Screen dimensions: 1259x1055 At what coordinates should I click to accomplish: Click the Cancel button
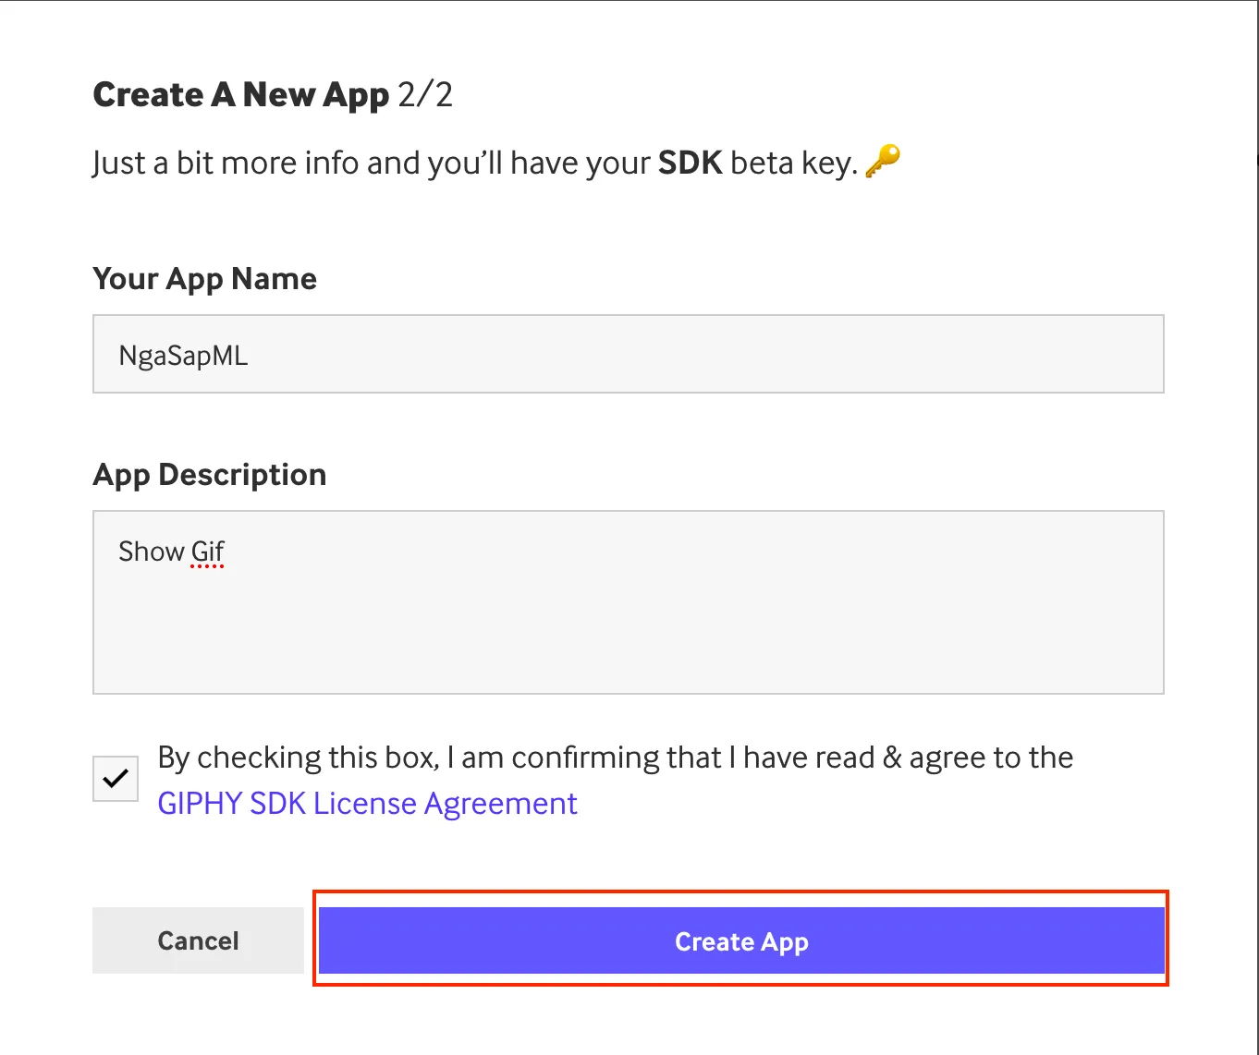197,940
